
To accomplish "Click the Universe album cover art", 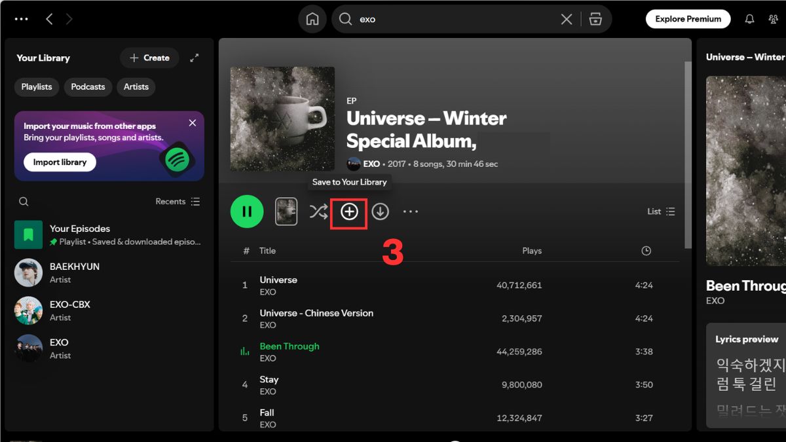I will coord(282,119).
